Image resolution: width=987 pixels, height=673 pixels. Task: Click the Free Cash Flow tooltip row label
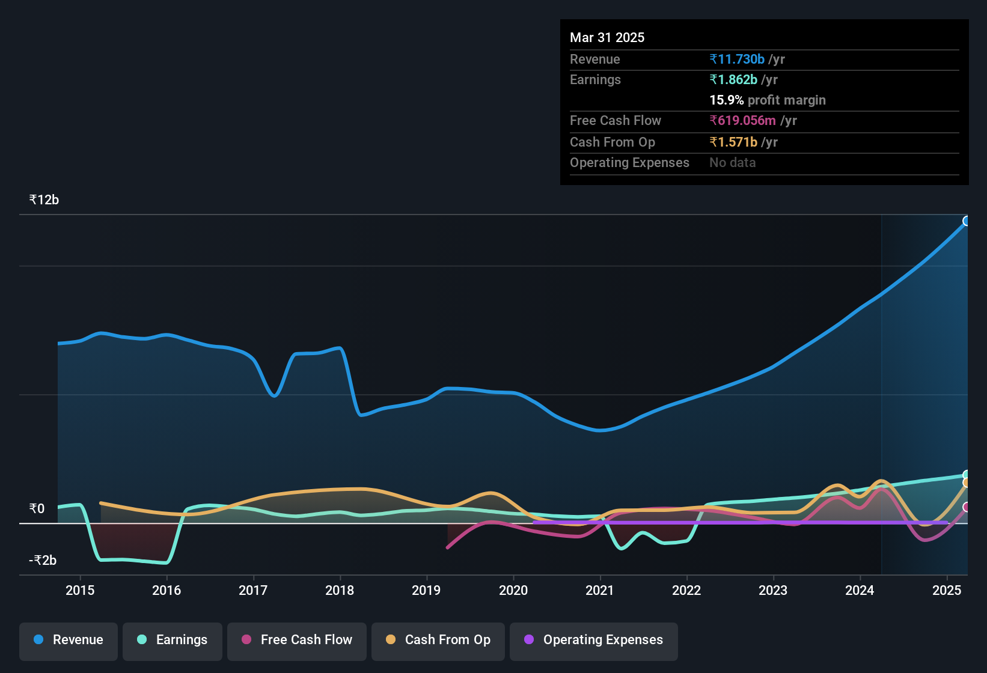click(x=616, y=120)
